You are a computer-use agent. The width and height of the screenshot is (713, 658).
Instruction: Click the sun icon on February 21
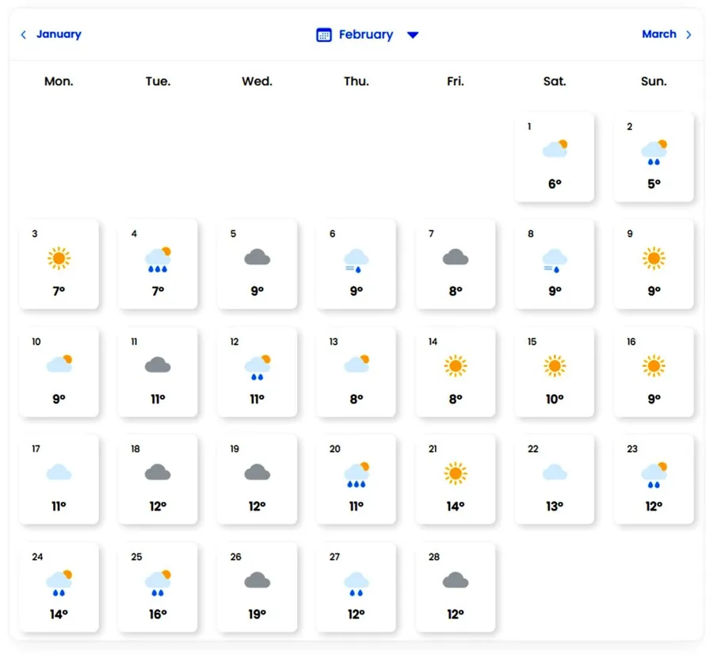click(x=455, y=473)
